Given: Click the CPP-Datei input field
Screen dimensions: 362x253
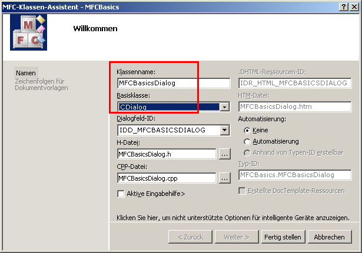Looking at the screenshot, I should coord(167,178).
